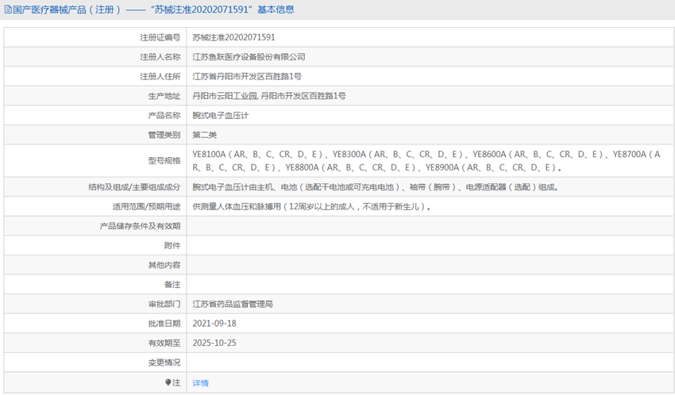
Task: Click the product name 腕式电子血压计
Action: (x=220, y=115)
